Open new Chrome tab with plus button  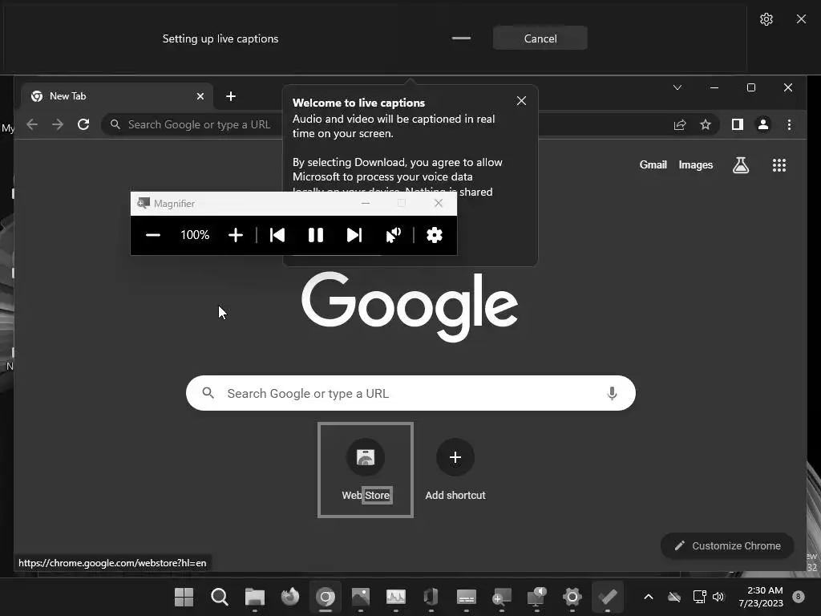(x=231, y=96)
